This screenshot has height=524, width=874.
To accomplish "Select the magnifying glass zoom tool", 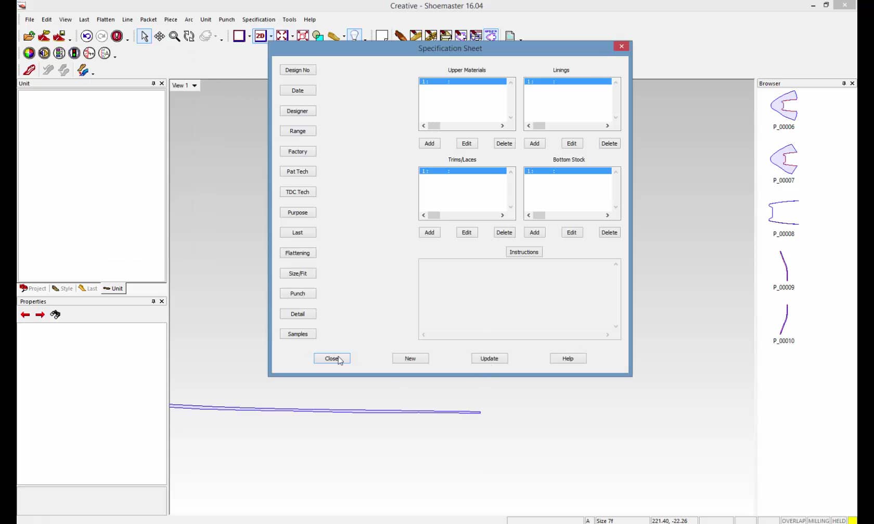I will click(x=174, y=36).
